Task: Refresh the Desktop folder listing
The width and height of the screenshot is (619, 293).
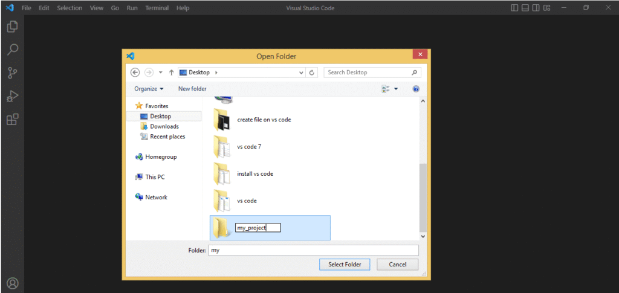Action: pos(312,72)
